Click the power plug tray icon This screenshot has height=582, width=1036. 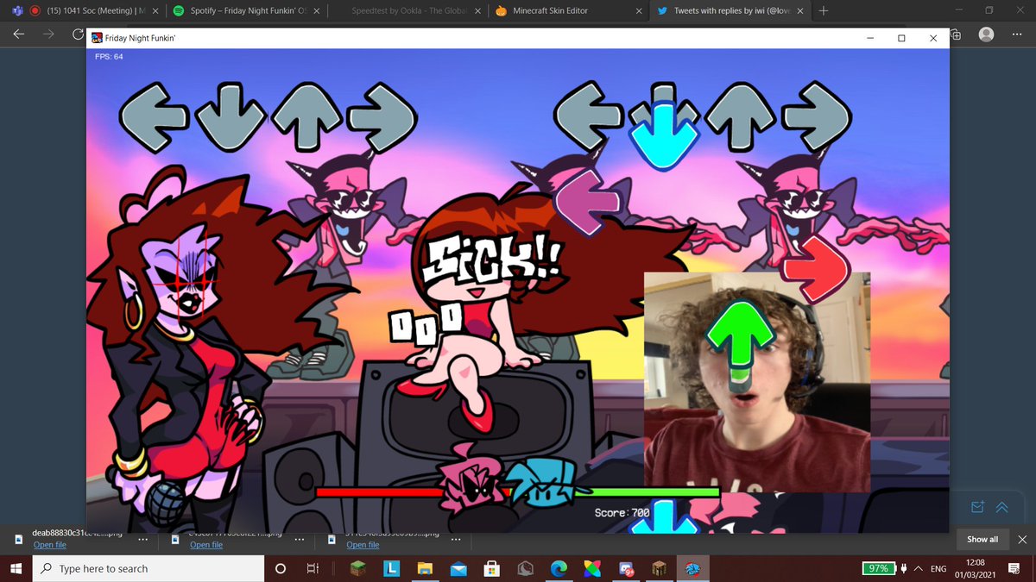coord(904,568)
